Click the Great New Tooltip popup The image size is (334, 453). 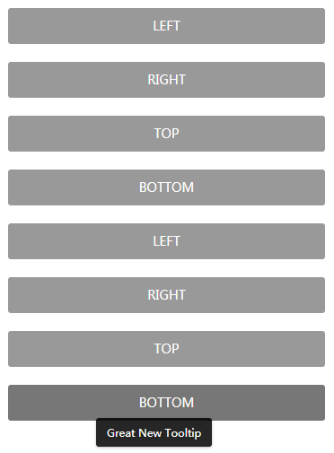[154, 432]
